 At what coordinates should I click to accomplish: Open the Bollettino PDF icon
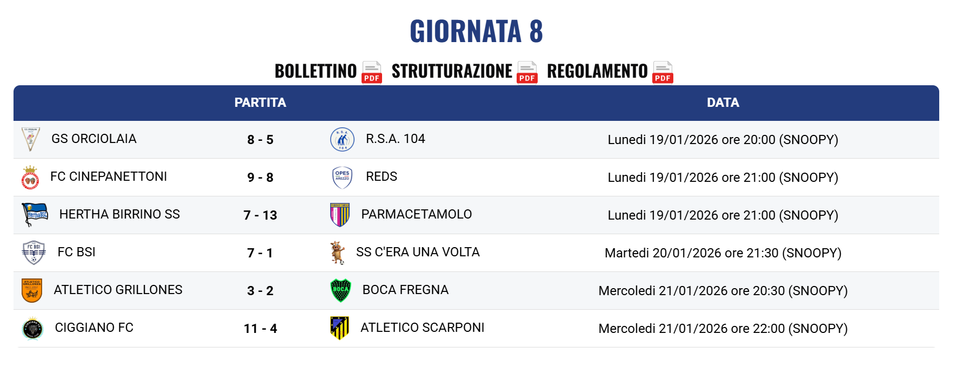[372, 72]
